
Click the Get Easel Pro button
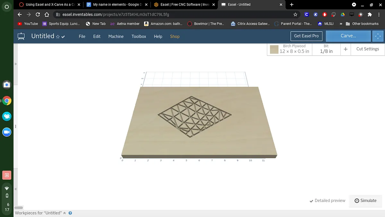306,36
